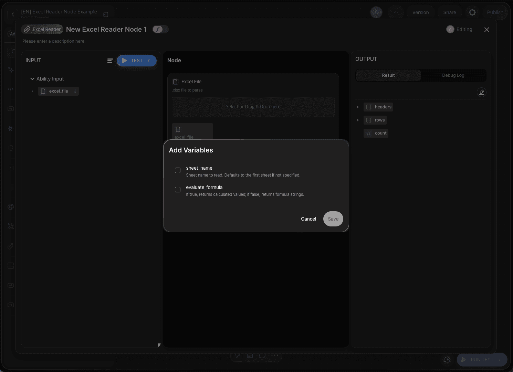The width and height of the screenshot is (513, 372).
Task: Click the RUN TEST button at the bottom right
Action: click(x=482, y=360)
